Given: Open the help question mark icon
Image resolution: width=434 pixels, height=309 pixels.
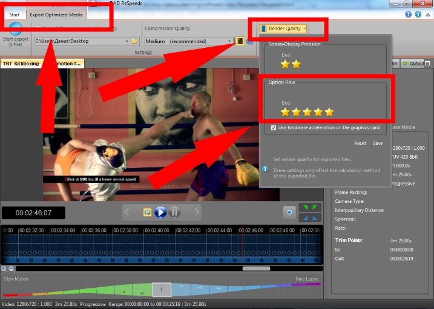Looking at the screenshot, I should tap(409, 14).
